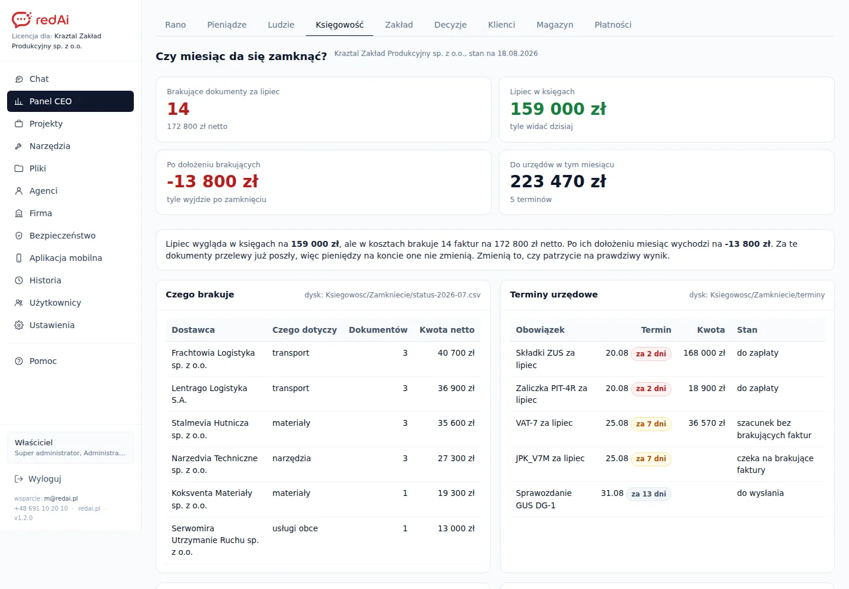The width and height of the screenshot is (849, 589).
Task: Open the m@redai.pl support email link
Action: point(61,498)
